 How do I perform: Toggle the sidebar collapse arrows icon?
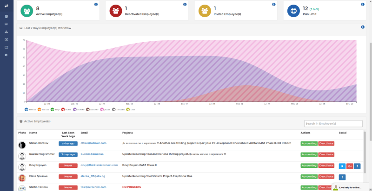(x=7, y=6)
